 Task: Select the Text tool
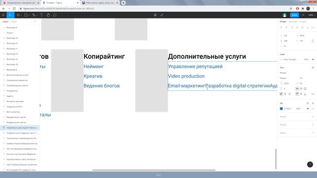tap(42, 15)
